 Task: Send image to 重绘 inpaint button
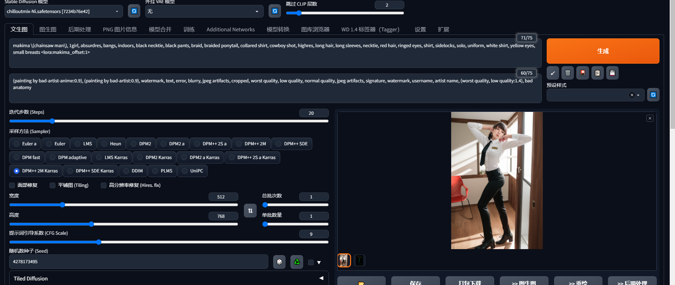point(578,281)
